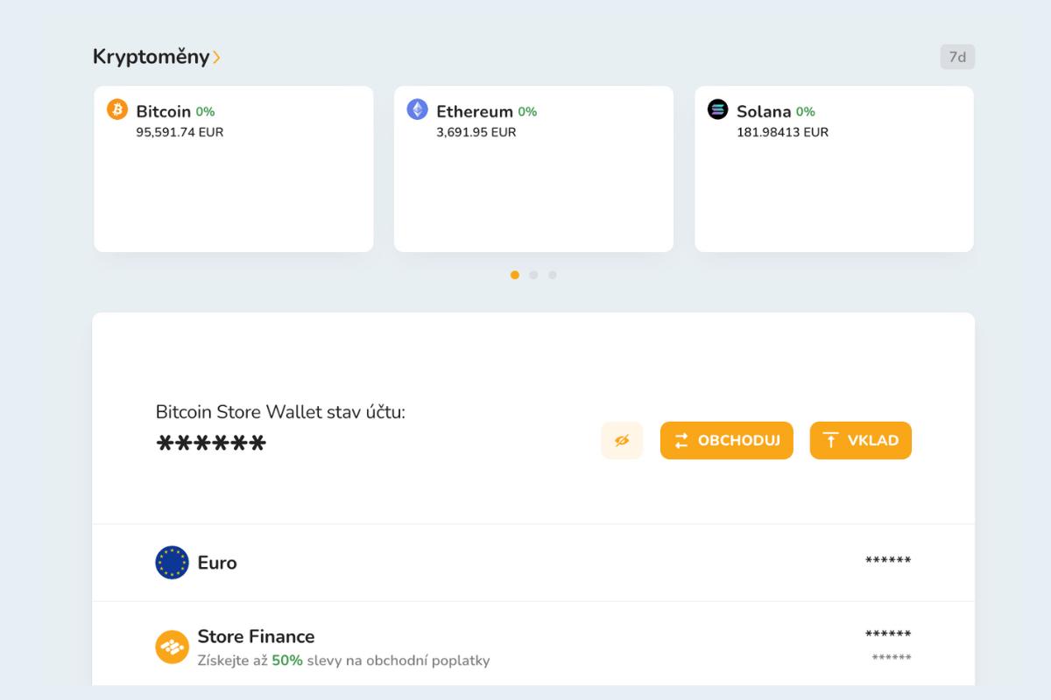Click the swap arrows icon inside OBCHODUJ
The width and height of the screenshot is (1051, 700).
coord(682,440)
